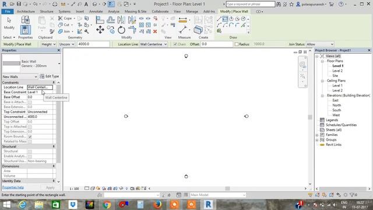
Task: Click the height value field 4000.0
Action: (93, 44)
